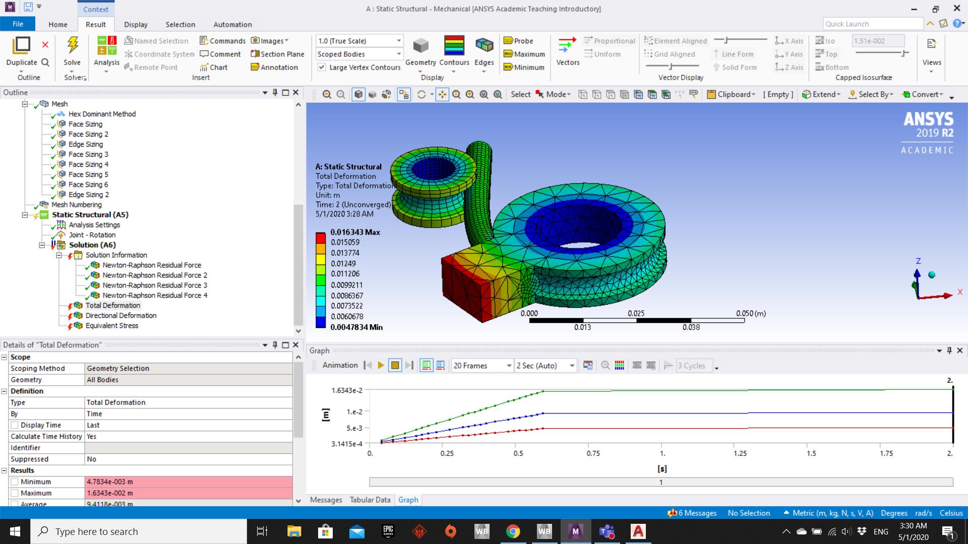Click the red X delete icon in ribbon
The height and width of the screenshot is (544, 968).
[45, 44]
